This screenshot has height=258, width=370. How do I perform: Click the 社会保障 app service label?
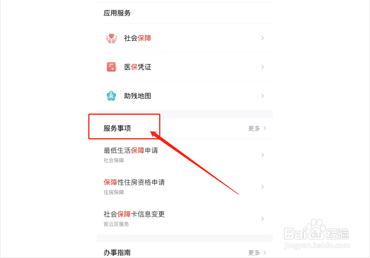point(138,38)
